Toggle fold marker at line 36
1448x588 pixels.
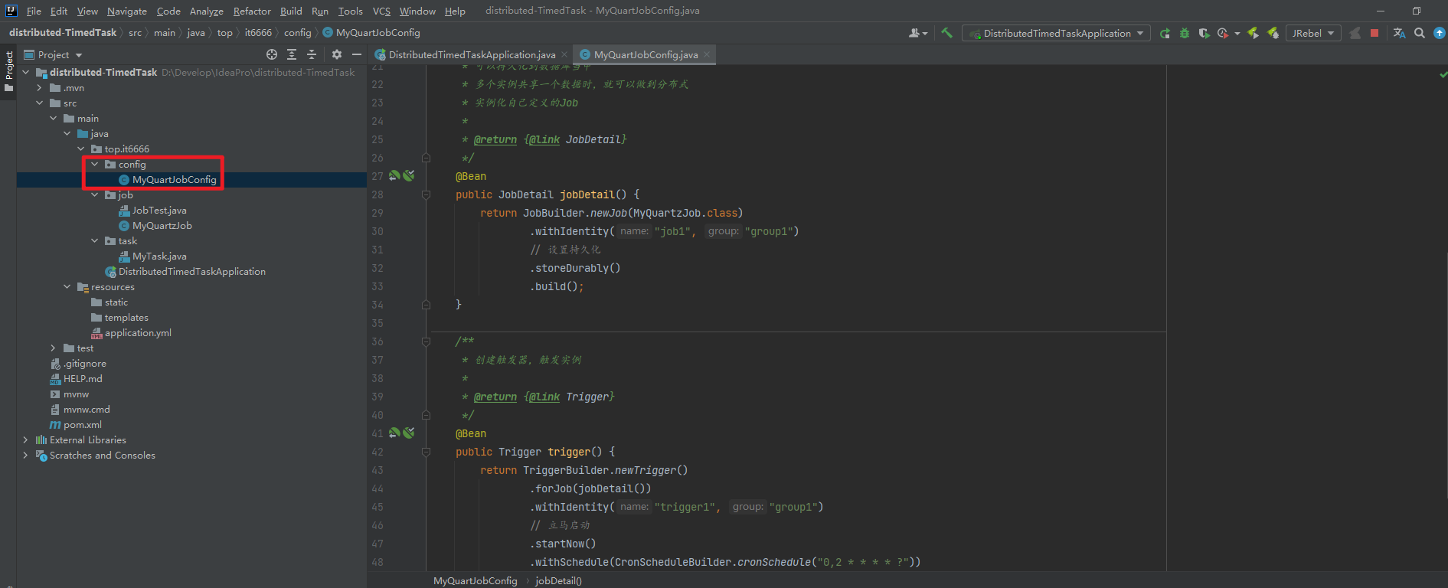click(426, 341)
